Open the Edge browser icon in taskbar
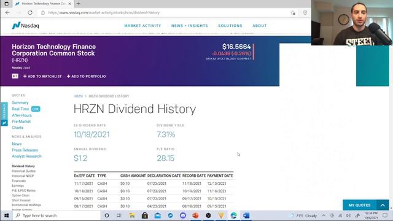Image resolution: width=393 pixels, height=221 pixels. 233,215
